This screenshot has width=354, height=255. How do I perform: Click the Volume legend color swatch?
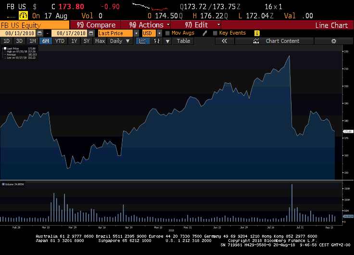[x=3, y=184]
